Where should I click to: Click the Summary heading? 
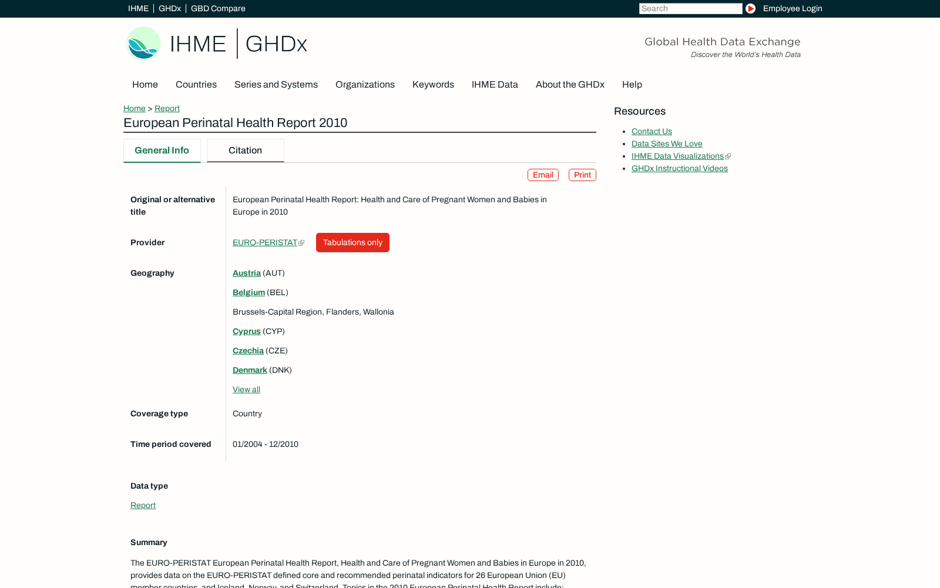(149, 543)
